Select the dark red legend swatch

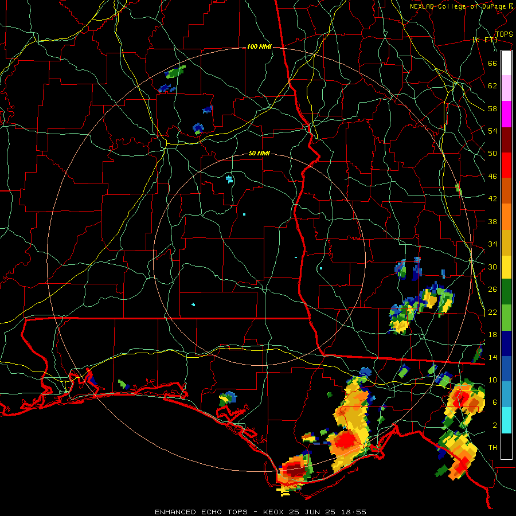(506, 140)
